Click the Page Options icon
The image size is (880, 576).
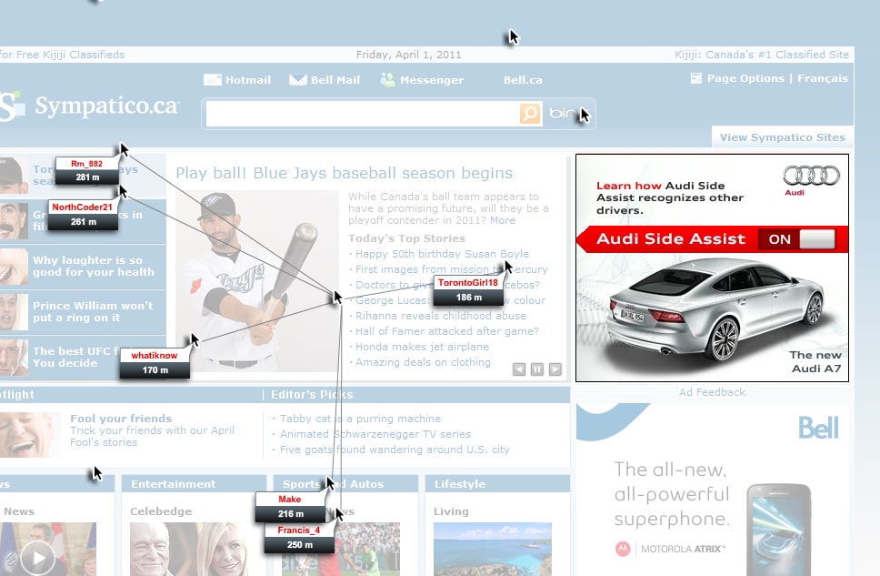coord(696,78)
